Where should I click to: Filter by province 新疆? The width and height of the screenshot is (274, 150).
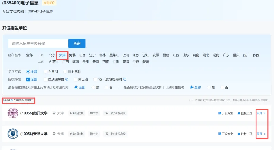146,62
